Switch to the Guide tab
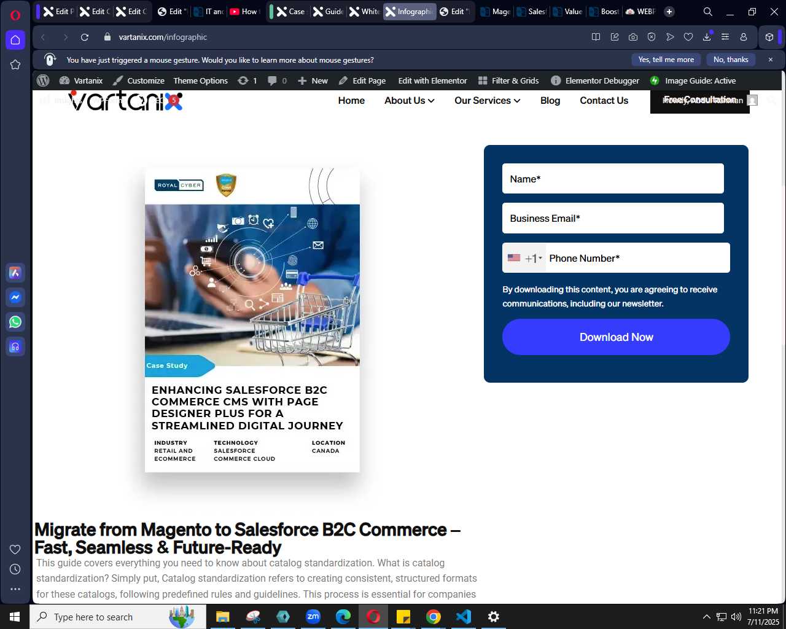 [x=328, y=12]
